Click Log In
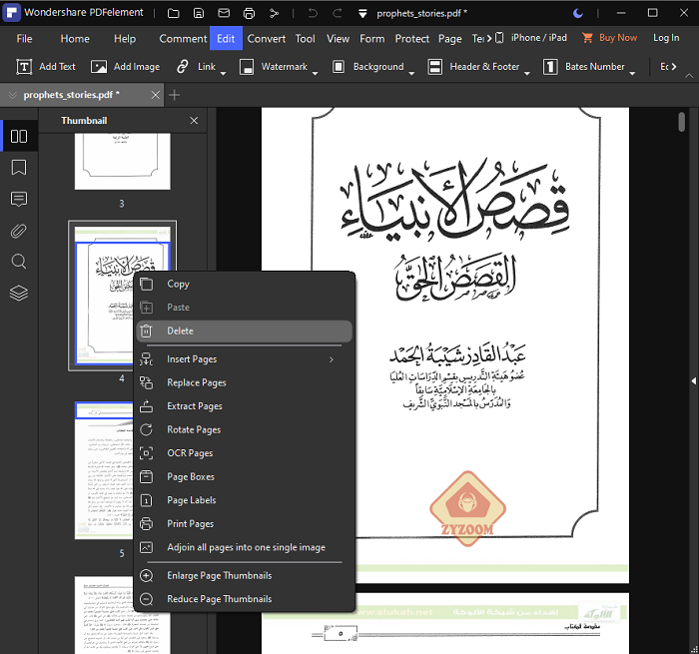699x654 pixels. [666, 38]
